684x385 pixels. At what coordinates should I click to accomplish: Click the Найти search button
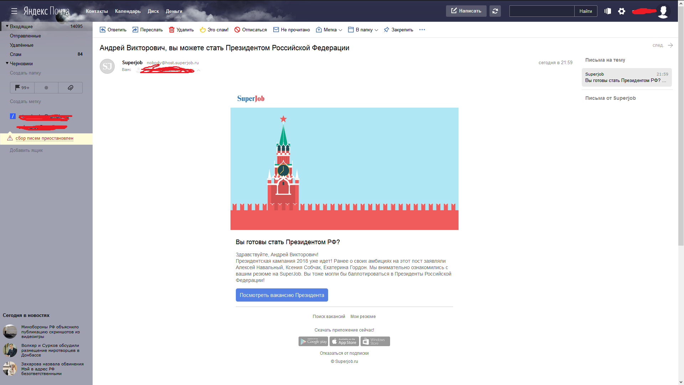(586, 11)
